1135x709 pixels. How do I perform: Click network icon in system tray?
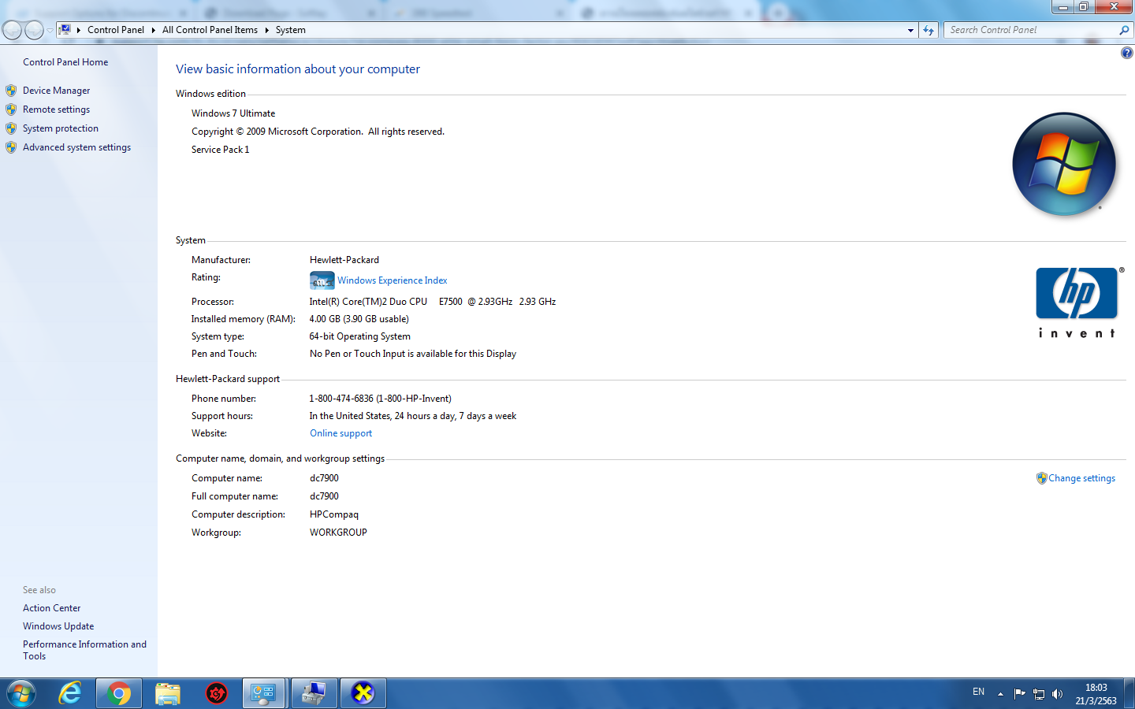(x=1039, y=694)
